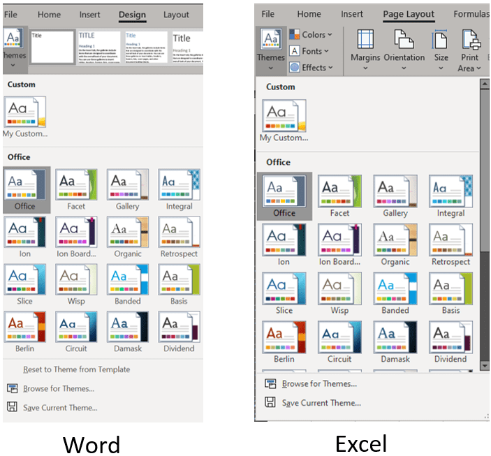The width and height of the screenshot is (491, 456).
Task: Expand the Colors dropdown in Excel
Action: 312,35
